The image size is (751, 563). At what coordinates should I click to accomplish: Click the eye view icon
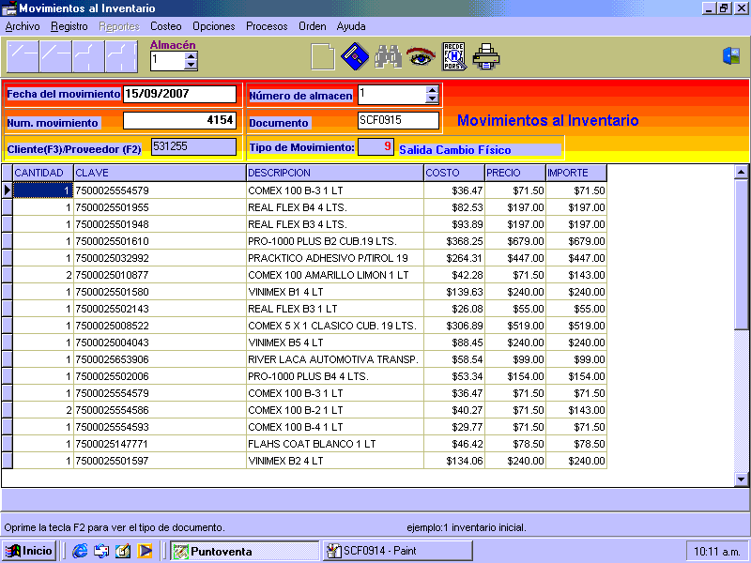420,57
